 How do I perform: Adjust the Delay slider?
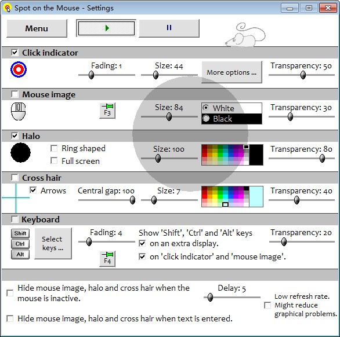click(232, 298)
